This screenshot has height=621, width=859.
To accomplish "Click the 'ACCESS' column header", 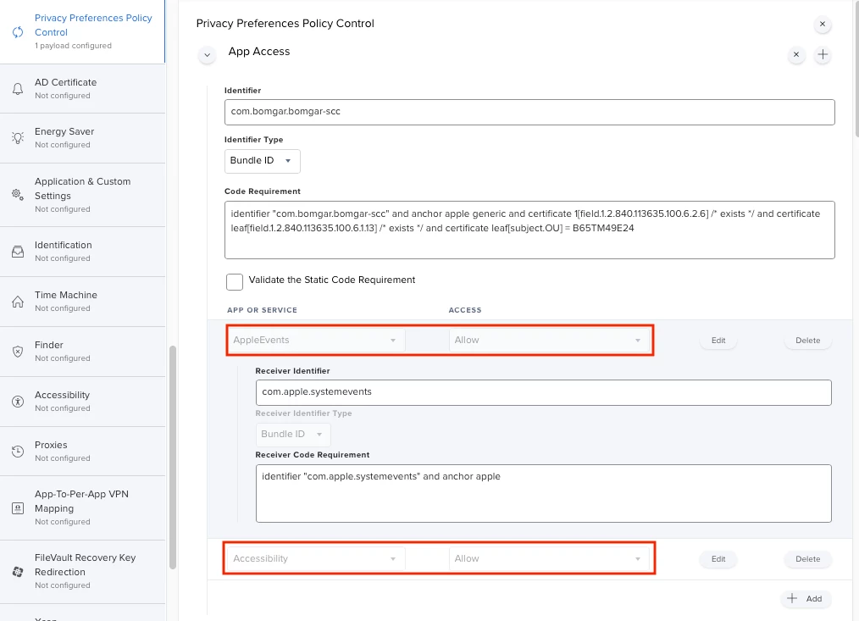I will click(465, 310).
